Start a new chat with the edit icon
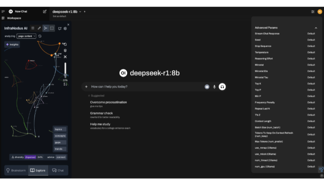This screenshot has height=185, width=324. pos(45,12)
